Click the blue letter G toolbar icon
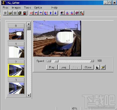 [x=72, y=13]
